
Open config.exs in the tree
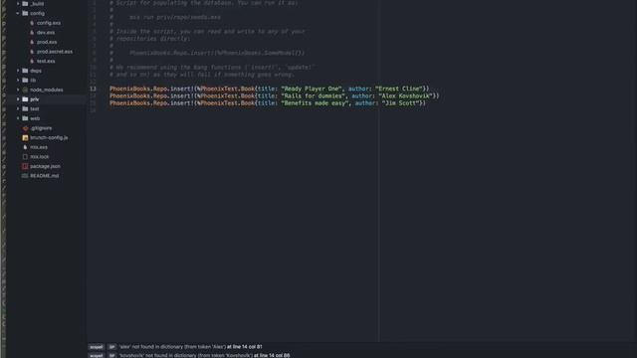coord(49,23)
